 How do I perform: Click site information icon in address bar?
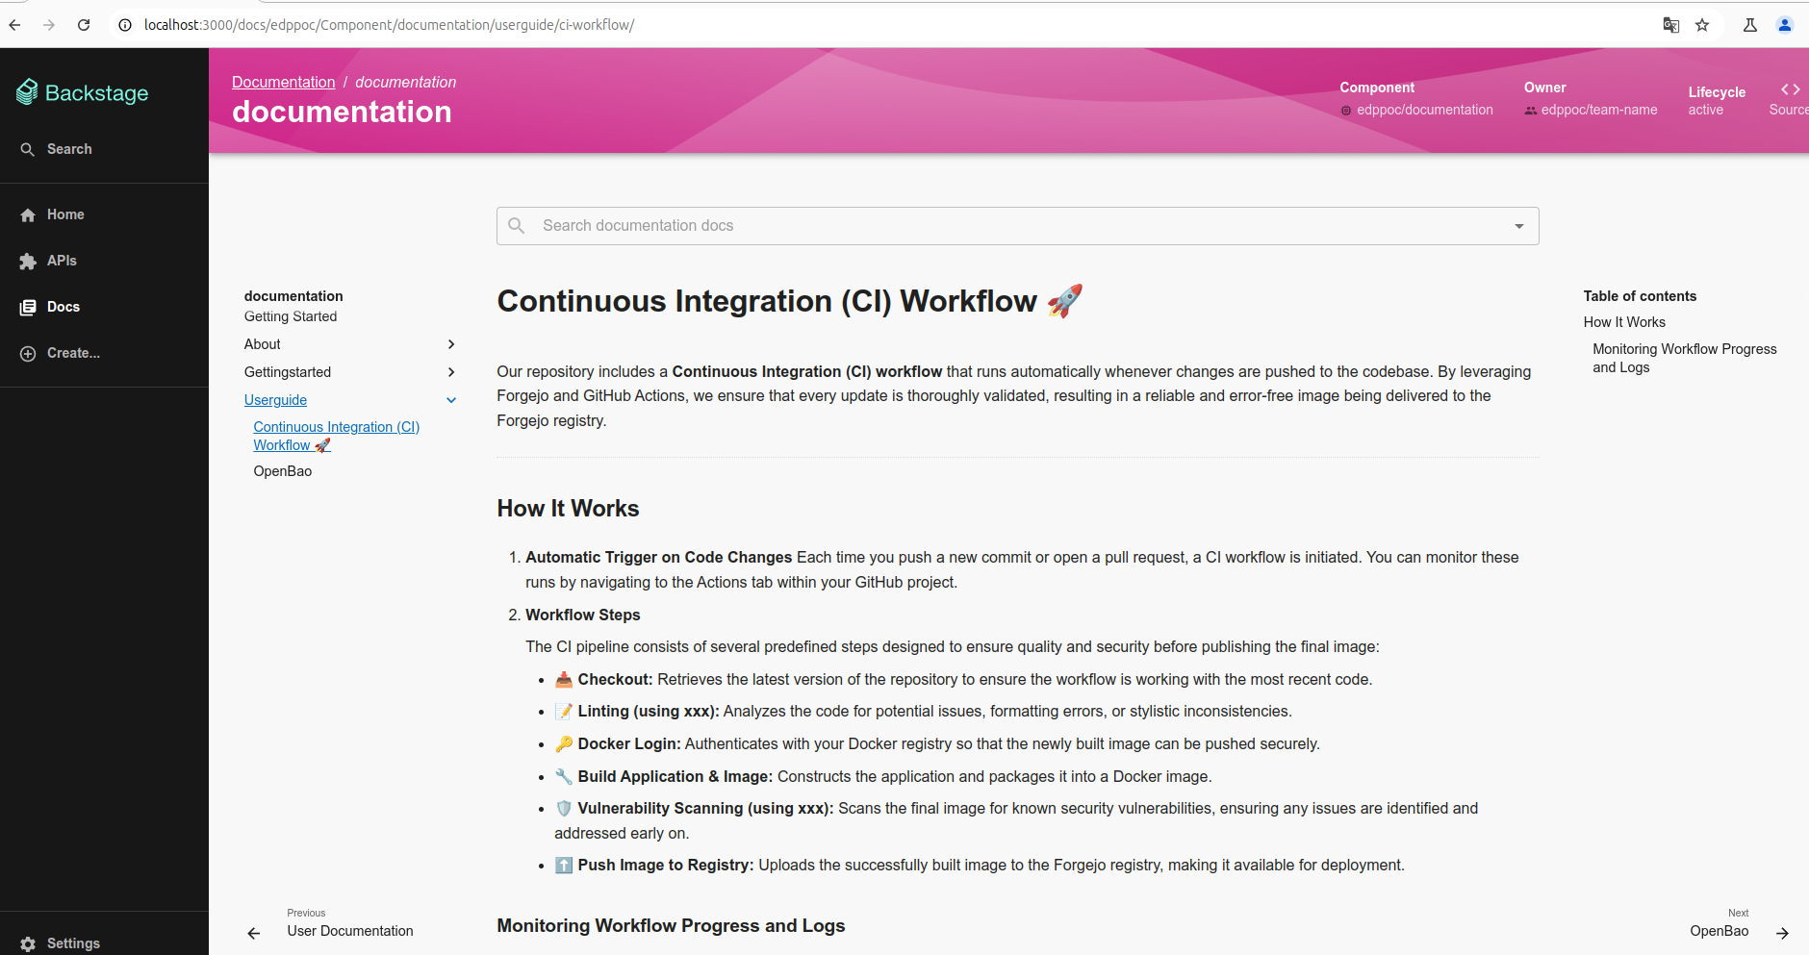(x=125, y=25)
